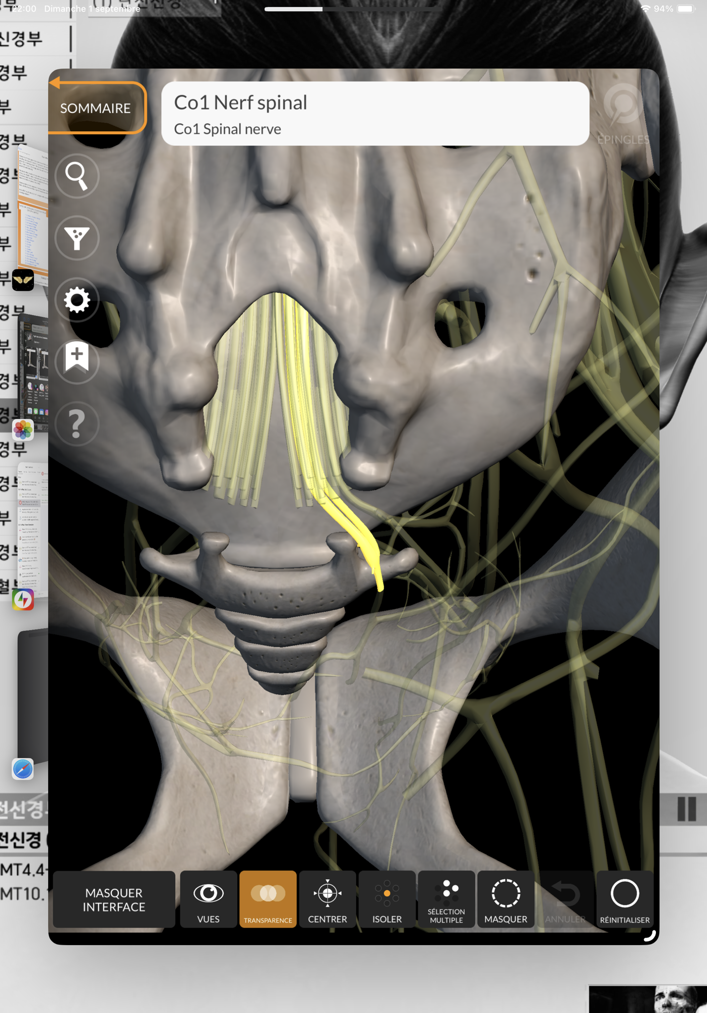This screenshot has height=1013, width=707.
Task: Open the anatomy systems filter icon
Action: tap(77, 238)
